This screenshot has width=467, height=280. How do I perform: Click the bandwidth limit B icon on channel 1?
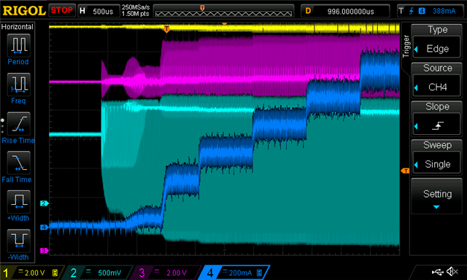[x=55, y=273]
